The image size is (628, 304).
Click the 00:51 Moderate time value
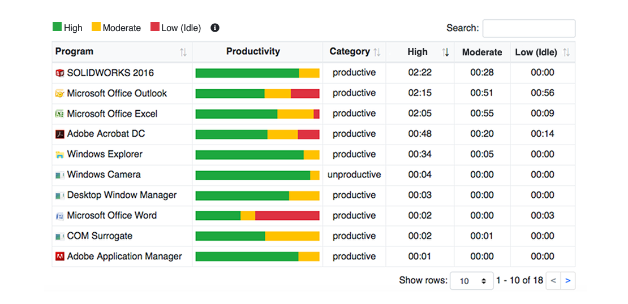click(482, 93)
